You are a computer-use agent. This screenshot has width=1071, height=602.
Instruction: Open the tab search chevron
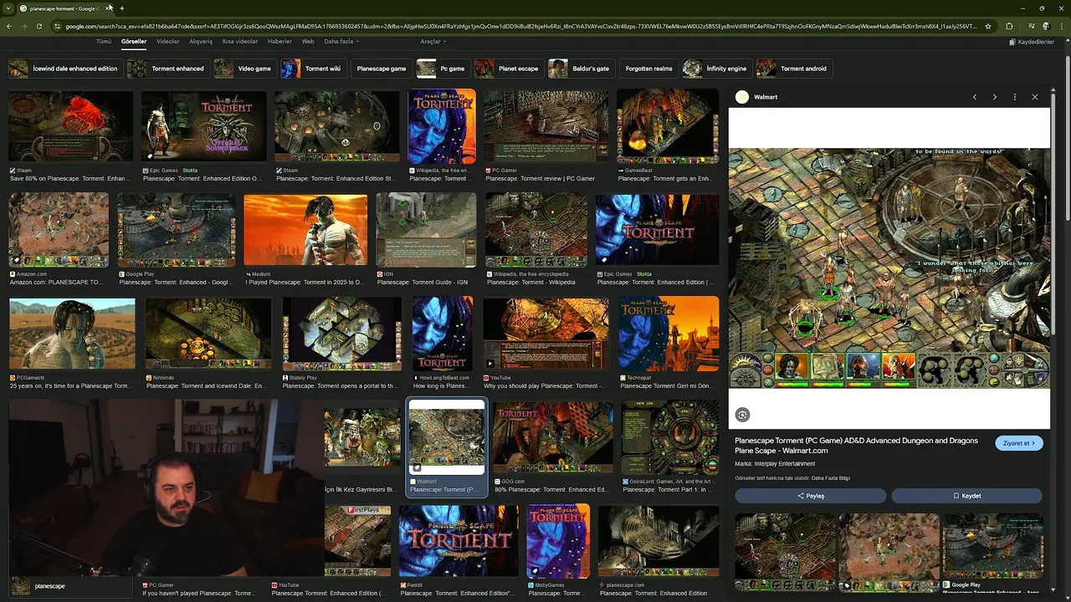(x=9, y=8)
